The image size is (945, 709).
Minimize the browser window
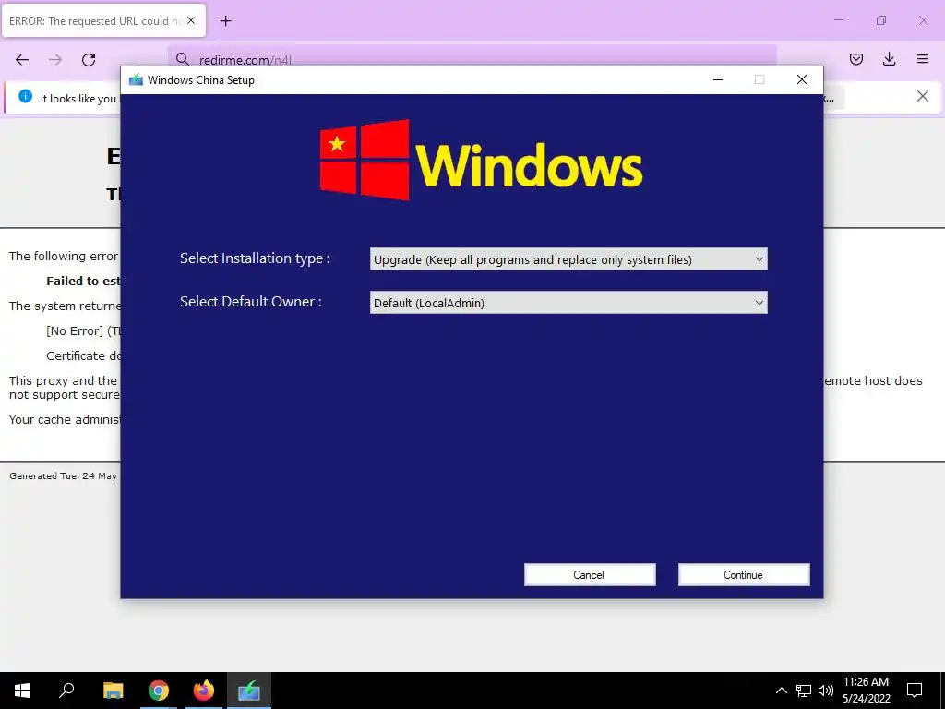pos(838,20)
